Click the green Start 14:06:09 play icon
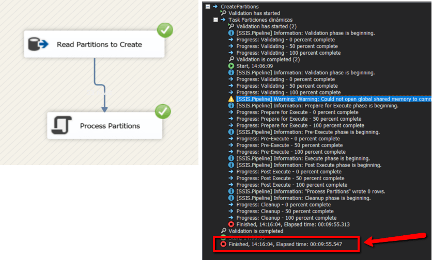The width and height of the screenshot is (432, 260). click(x=231, y=66)
